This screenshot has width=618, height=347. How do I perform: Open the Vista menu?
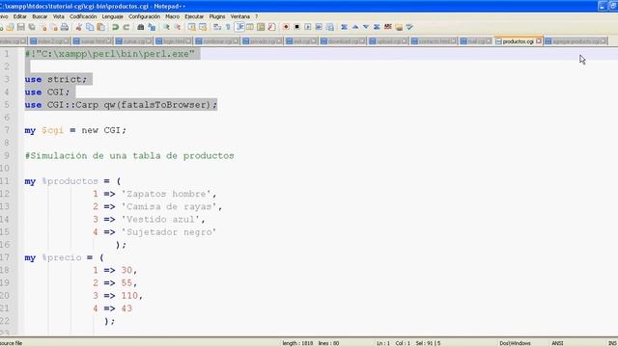tap(58, 16)
